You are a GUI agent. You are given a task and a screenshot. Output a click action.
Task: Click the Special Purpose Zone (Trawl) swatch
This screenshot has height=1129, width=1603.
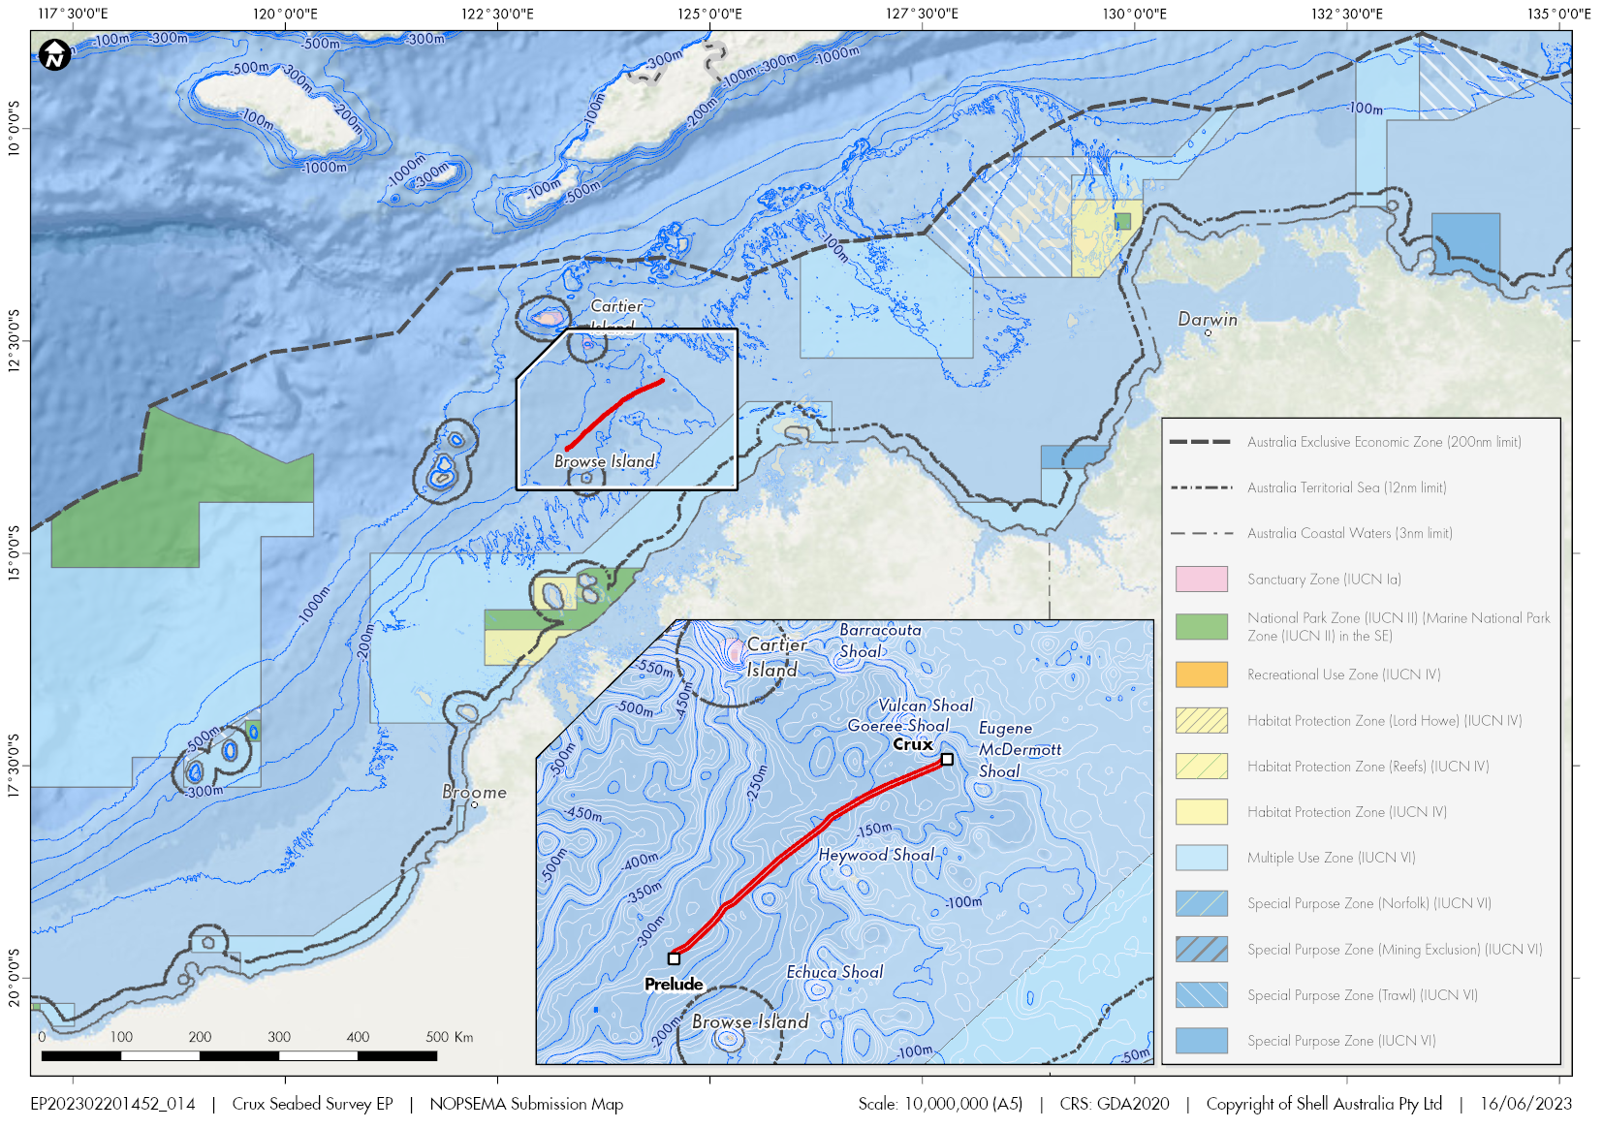coord(1201,995)
